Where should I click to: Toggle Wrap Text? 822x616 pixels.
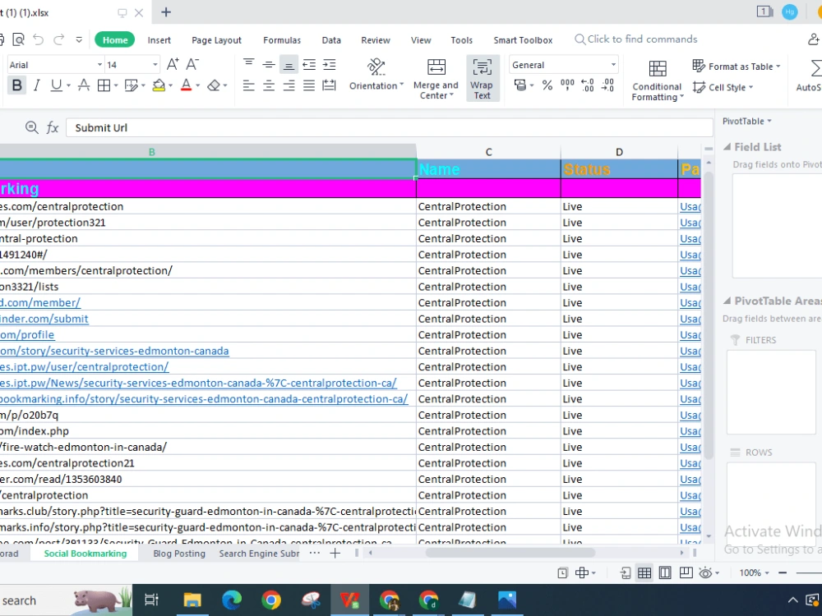[483, 79]
